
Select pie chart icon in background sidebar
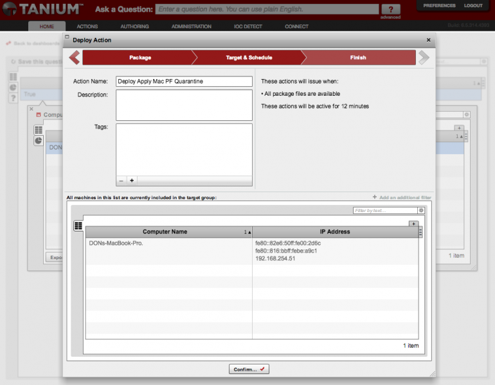14,87
